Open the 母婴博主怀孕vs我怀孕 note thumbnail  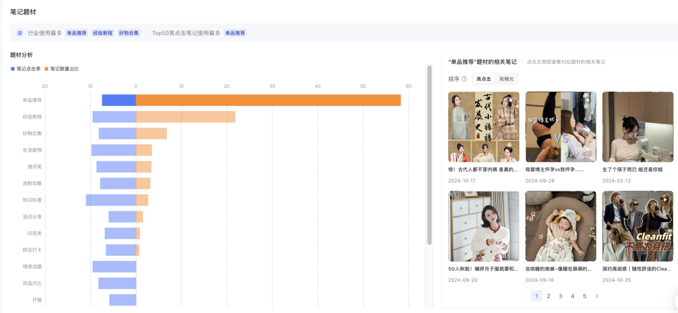click(x=561, y=127)
